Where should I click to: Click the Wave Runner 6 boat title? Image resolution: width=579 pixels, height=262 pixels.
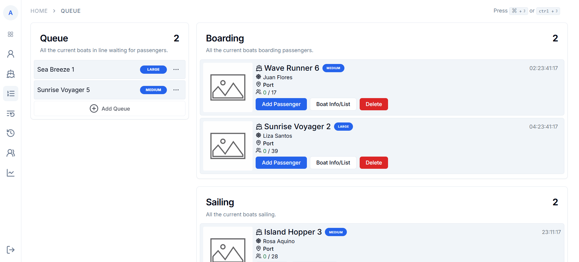pos(292,68)
